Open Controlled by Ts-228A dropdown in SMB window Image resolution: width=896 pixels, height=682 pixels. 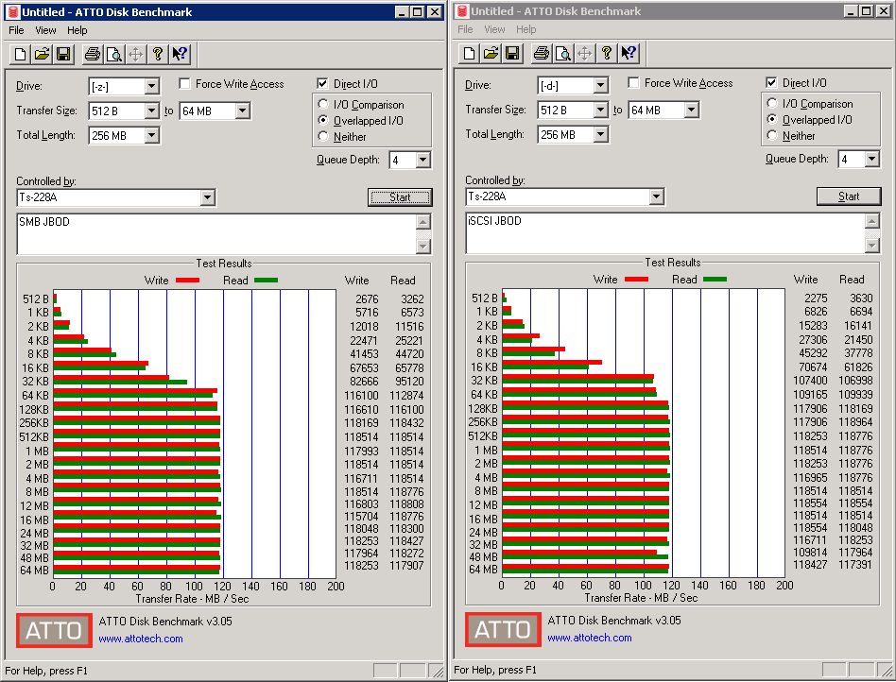tap(207, 197)
